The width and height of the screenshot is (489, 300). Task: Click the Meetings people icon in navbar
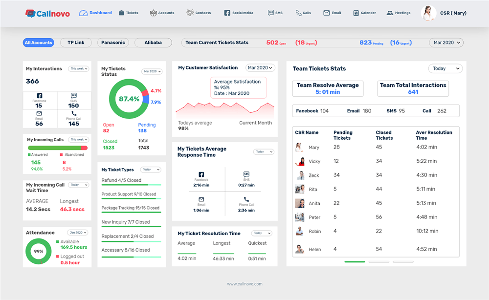tap(390, 13)
